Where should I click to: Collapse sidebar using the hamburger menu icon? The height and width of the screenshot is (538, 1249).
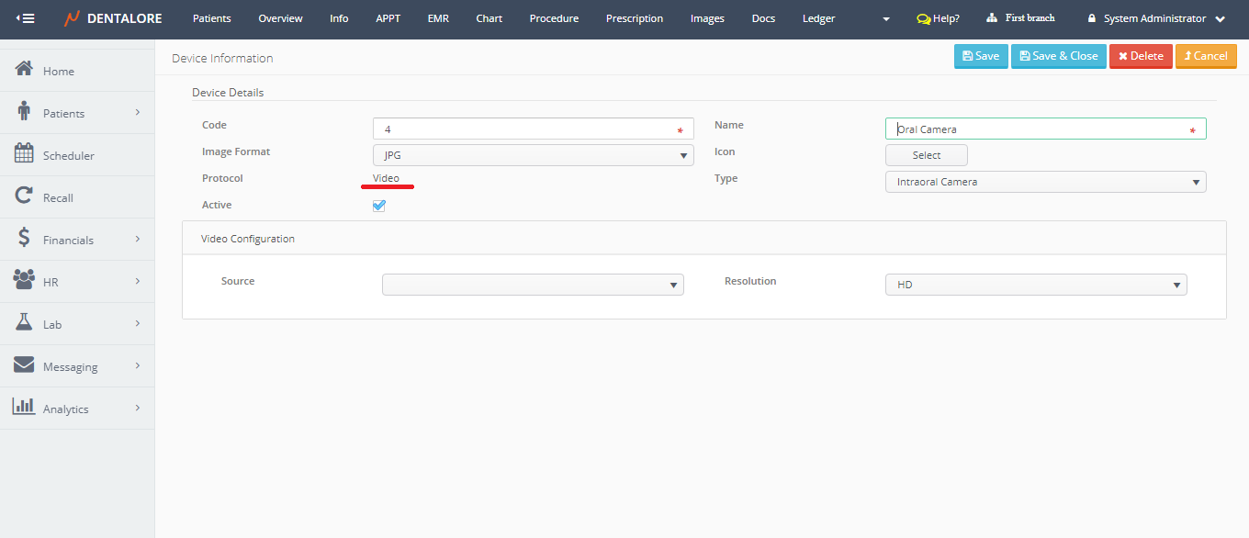tap(26, 18)
